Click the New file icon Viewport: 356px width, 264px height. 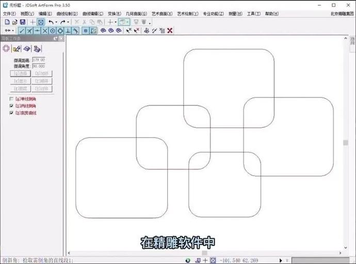(x=7, y=22)
